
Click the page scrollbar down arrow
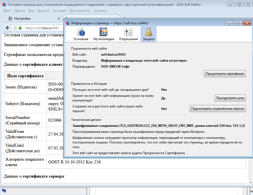[251, 183]
